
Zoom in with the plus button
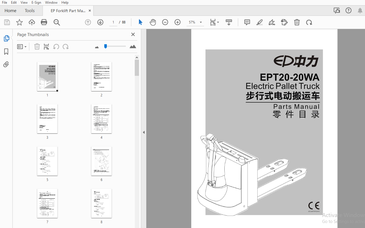pos(178,22)
